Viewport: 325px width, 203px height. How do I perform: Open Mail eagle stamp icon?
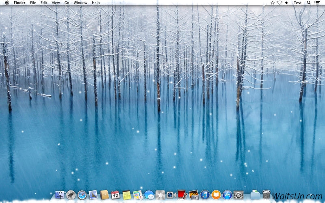[93, 195]
